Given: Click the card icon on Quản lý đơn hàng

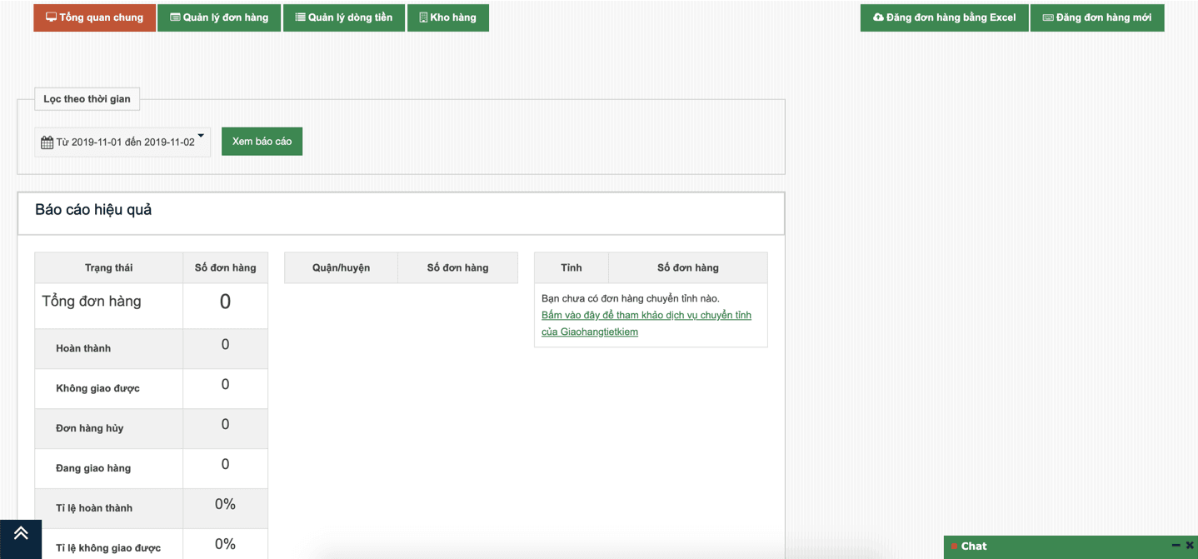Looking at the screenshot, I should (175, 17).
